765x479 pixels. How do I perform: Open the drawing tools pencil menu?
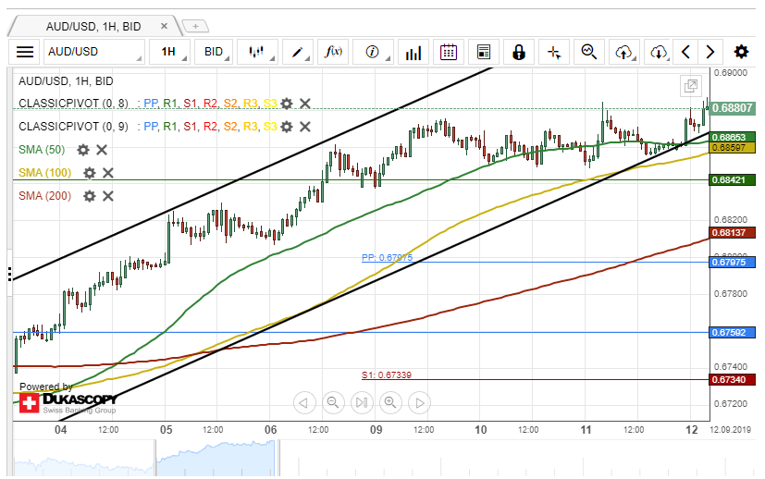pos(300,52)
